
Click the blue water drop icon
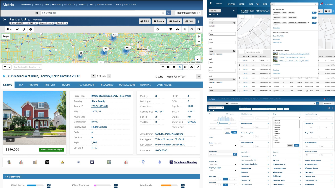click(x=160, y=162)
